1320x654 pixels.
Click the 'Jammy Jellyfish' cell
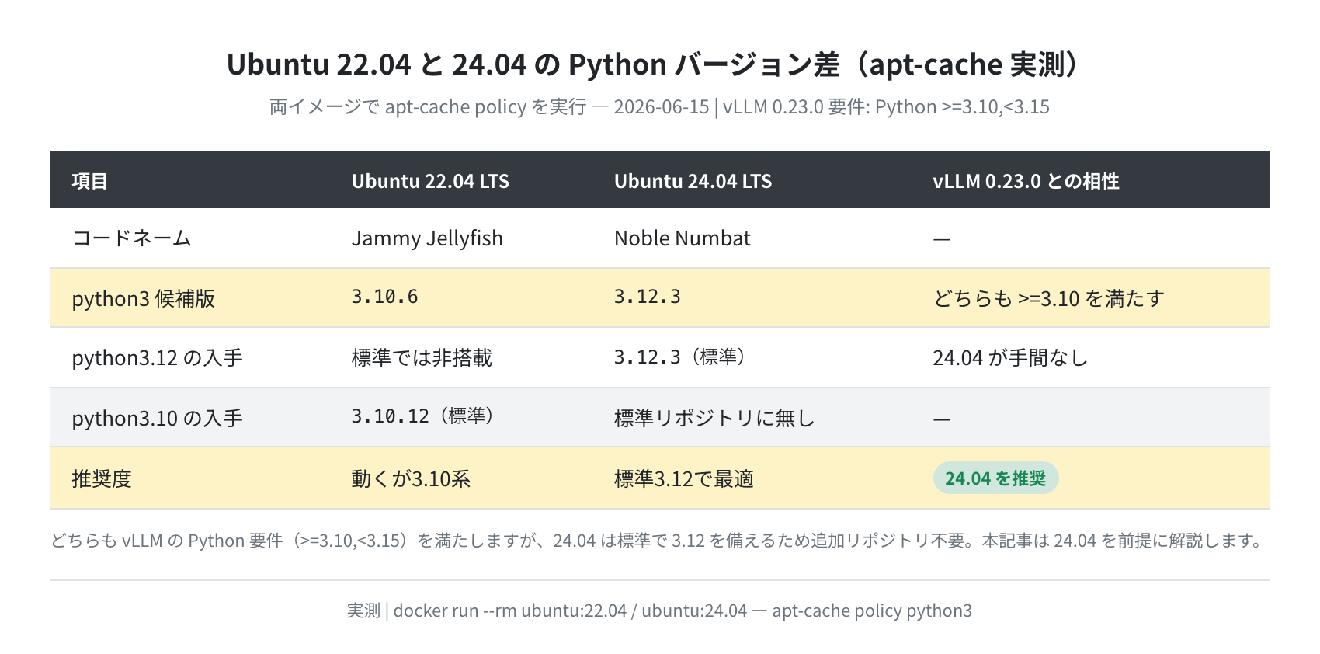[427, 238]
